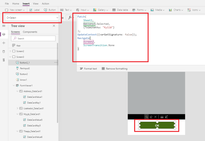This screenshot has height=141, width=205.
Task: Click Remove formatting button
Action: pos(114,69)
